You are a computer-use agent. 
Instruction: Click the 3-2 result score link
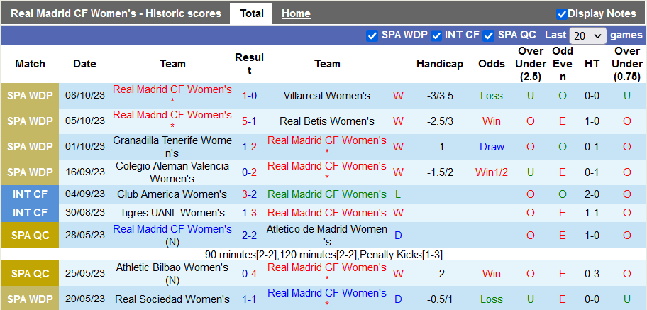249,194
